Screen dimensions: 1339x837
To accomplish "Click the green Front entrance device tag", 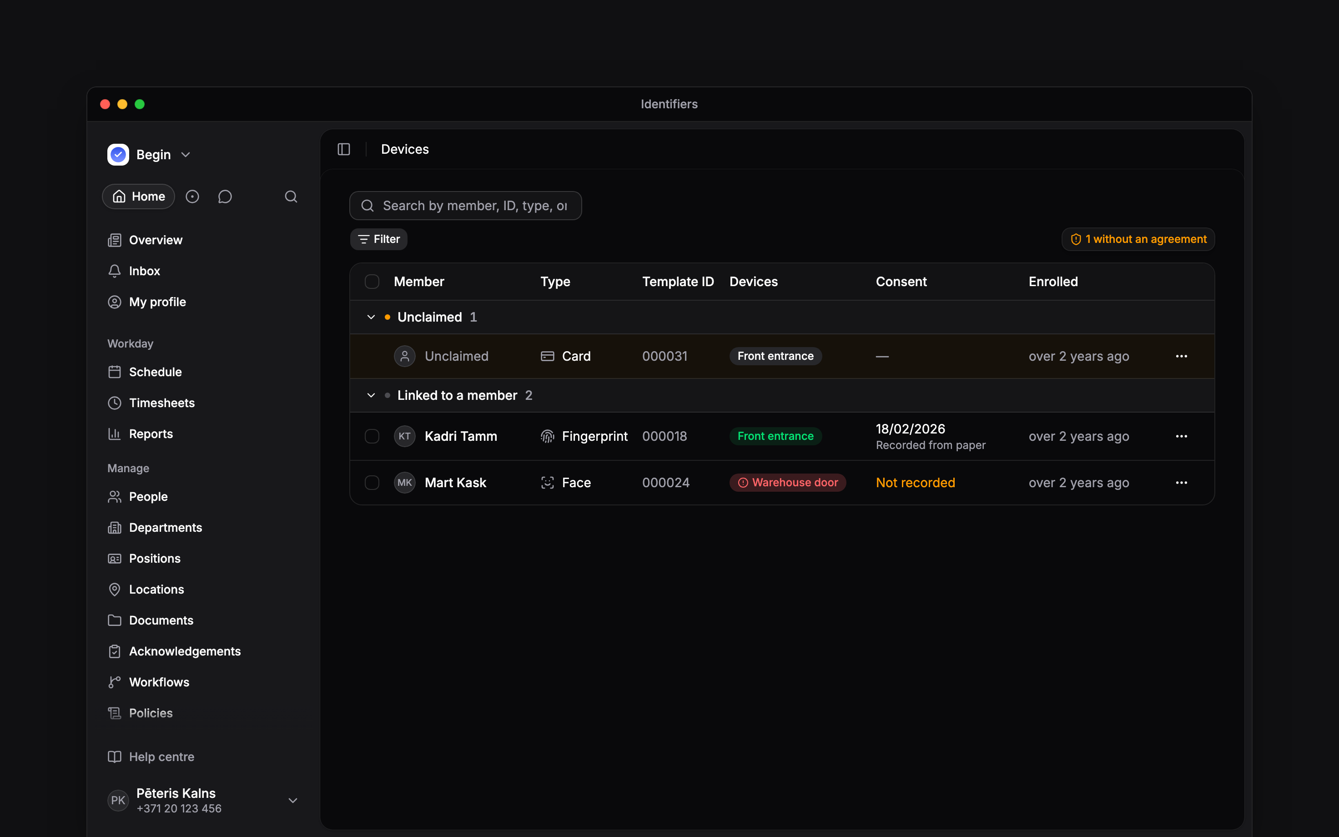I will coord(775,436).
